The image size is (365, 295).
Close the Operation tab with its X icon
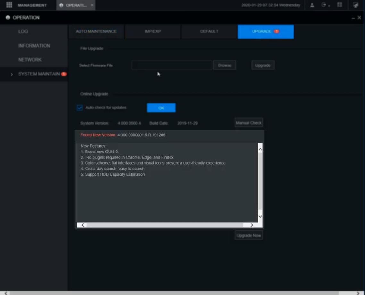92,5
